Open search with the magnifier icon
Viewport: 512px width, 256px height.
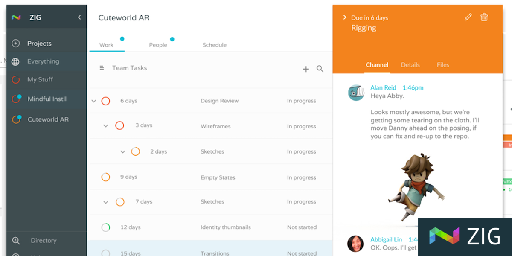click(320, 69)
